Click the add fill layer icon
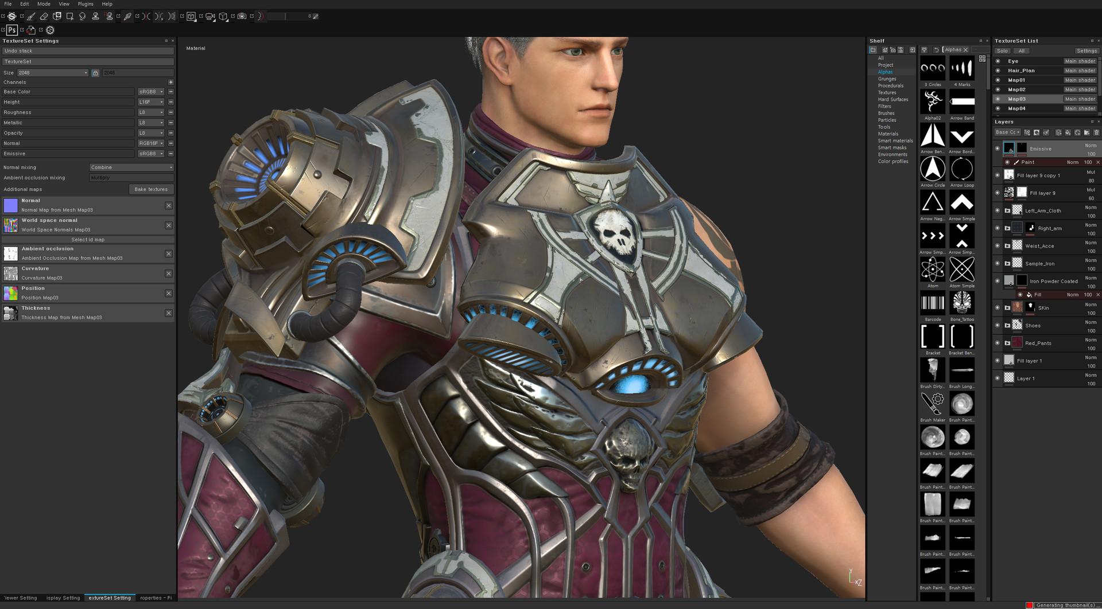 [x=1068, y=132]
